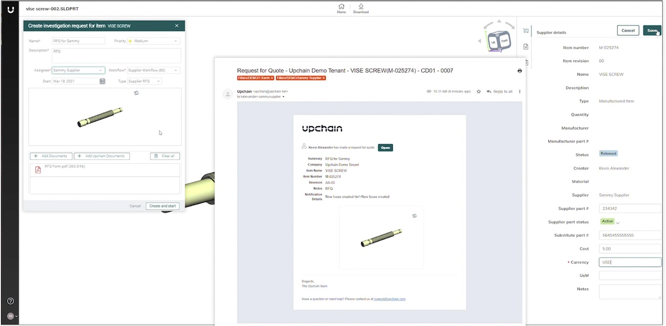The height and width of the screenshot is (326, 666).
Task: Click the green Open button in email
Action: coord(385,148)
